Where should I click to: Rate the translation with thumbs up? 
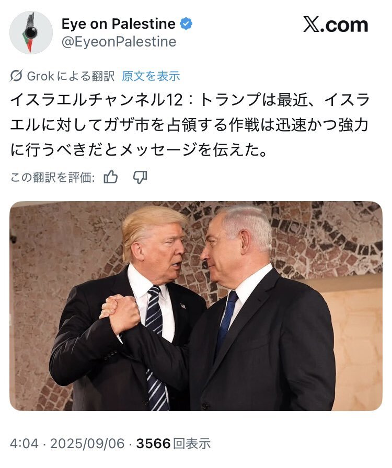pyautogui.click(x=111, y=177)
